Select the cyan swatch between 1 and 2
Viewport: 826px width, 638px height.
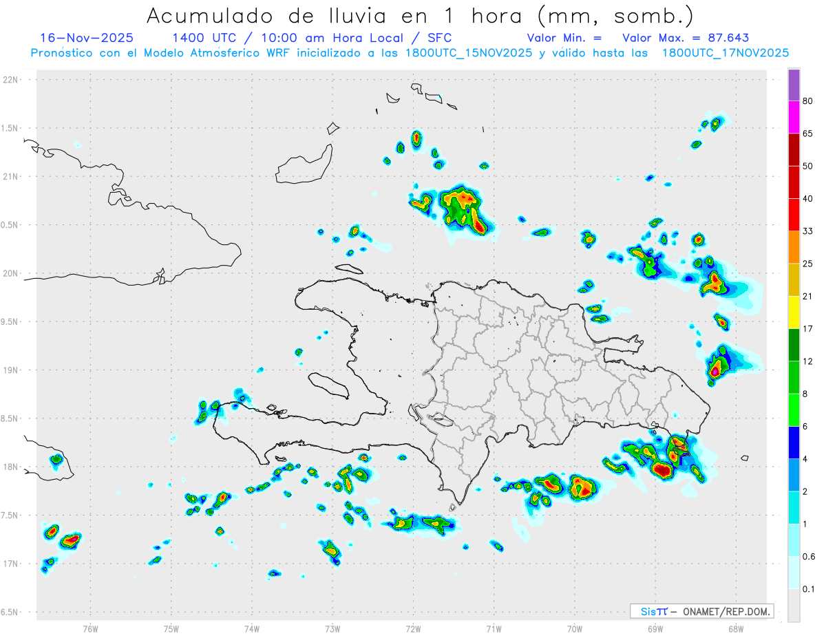pos(794,507)
